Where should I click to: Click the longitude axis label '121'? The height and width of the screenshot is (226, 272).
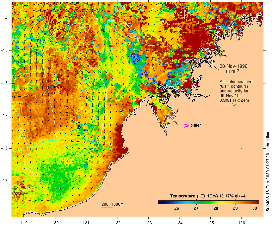86,223
